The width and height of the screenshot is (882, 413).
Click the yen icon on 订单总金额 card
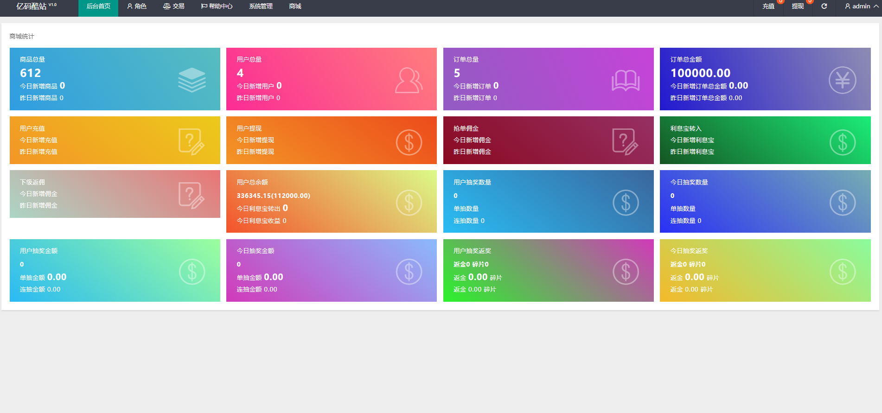click(x=842, y=80)
